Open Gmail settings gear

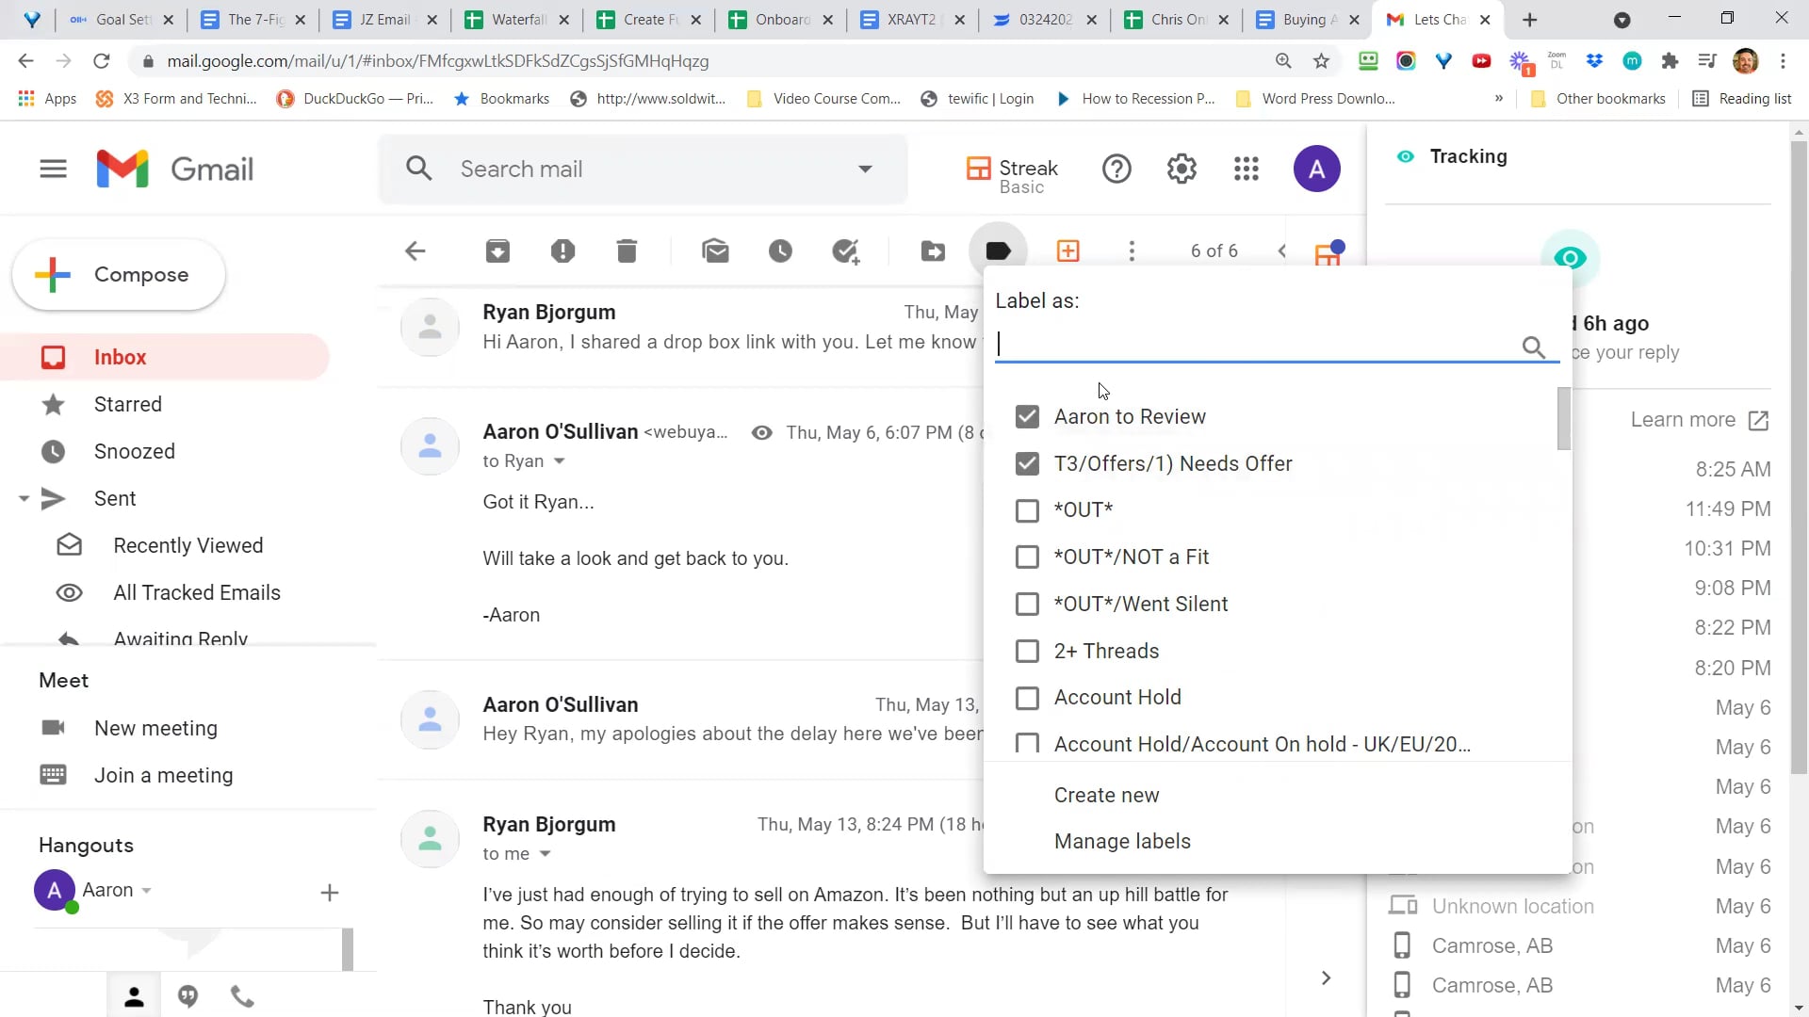(x=1182, y=169)
